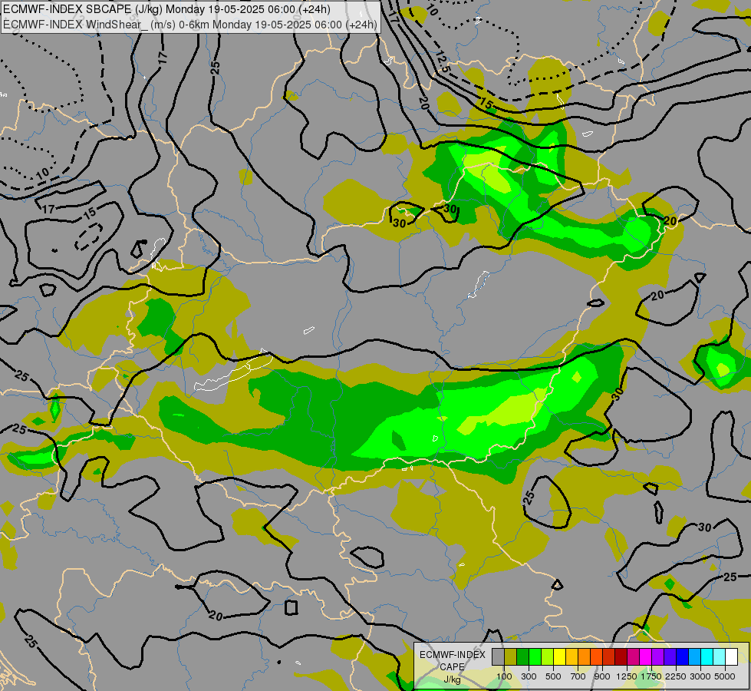751x691 pixels.
Task: Click the ECMWF-INDEX label in the legend
Action: 452,655
